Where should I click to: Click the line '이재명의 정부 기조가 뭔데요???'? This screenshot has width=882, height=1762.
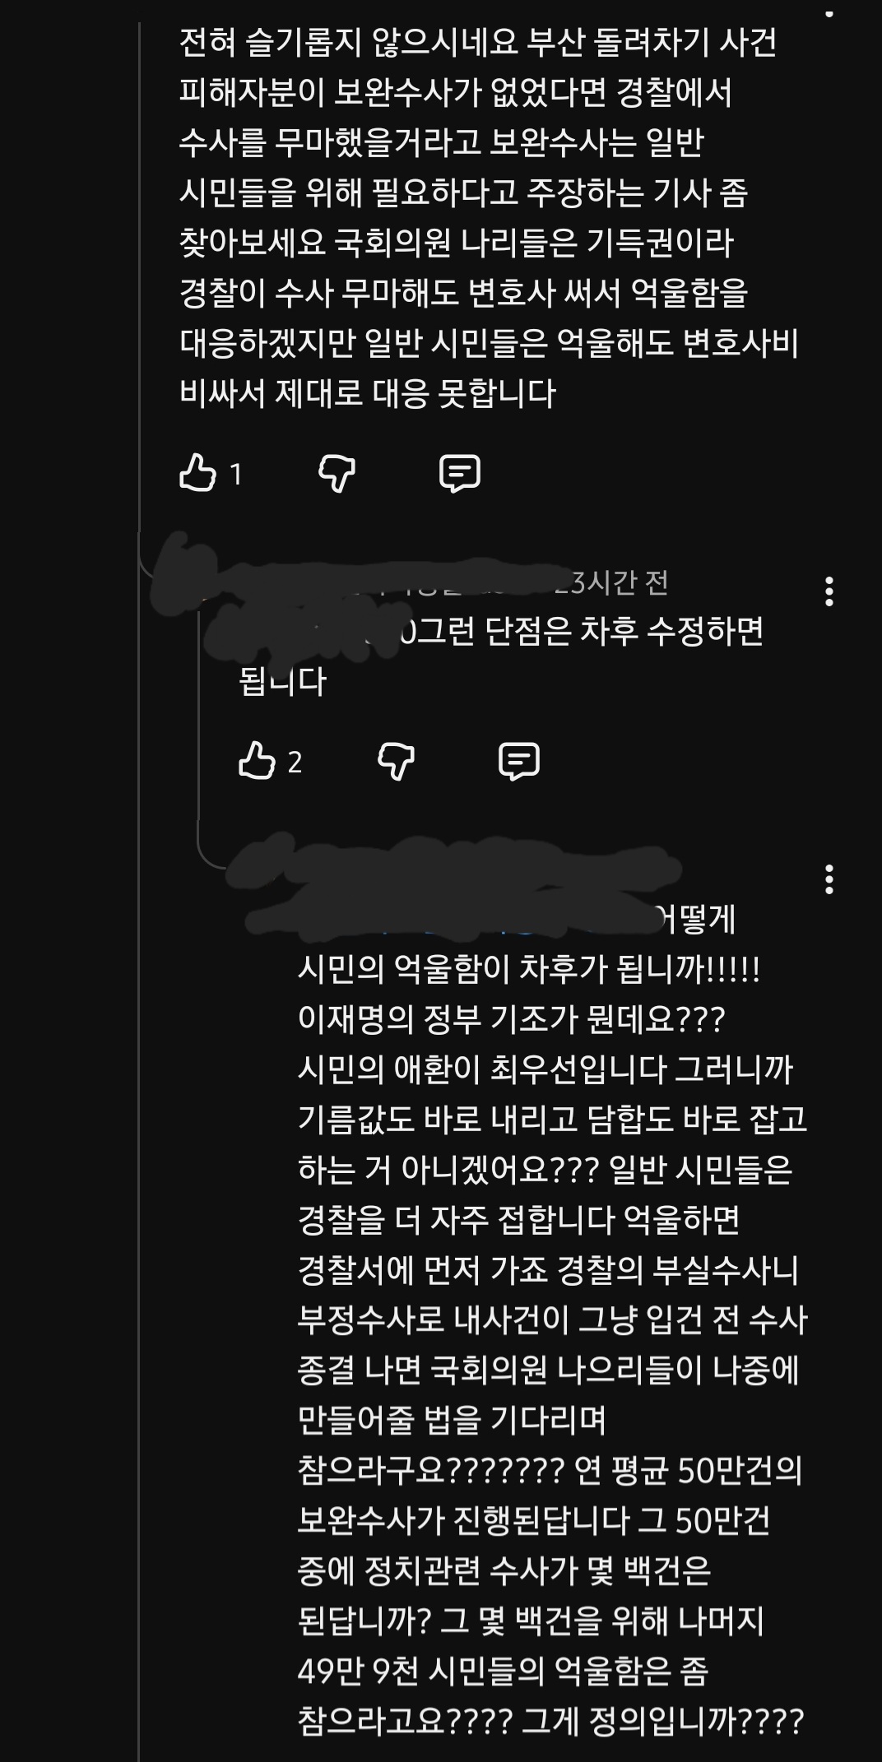point(511,1020)
